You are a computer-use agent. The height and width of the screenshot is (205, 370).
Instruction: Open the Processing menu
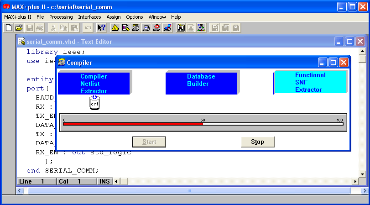click(61, 17)
